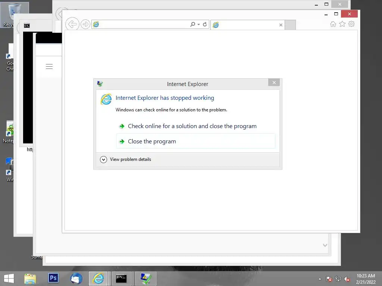Open the problem reporting taskbar item
382x286 pixels.
[x=146, y=279]
